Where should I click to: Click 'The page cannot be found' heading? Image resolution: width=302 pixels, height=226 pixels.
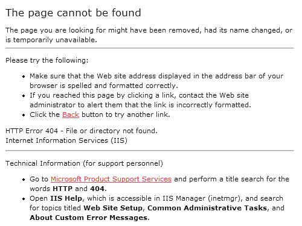click(73, 13)
